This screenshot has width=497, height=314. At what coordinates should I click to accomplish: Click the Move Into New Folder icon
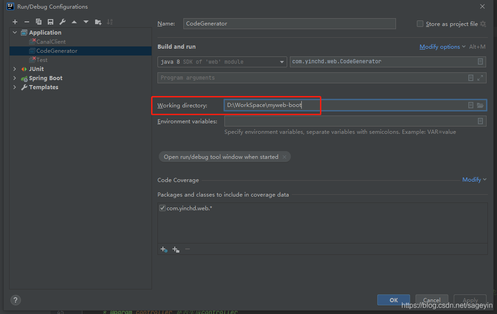click(98, 22)
